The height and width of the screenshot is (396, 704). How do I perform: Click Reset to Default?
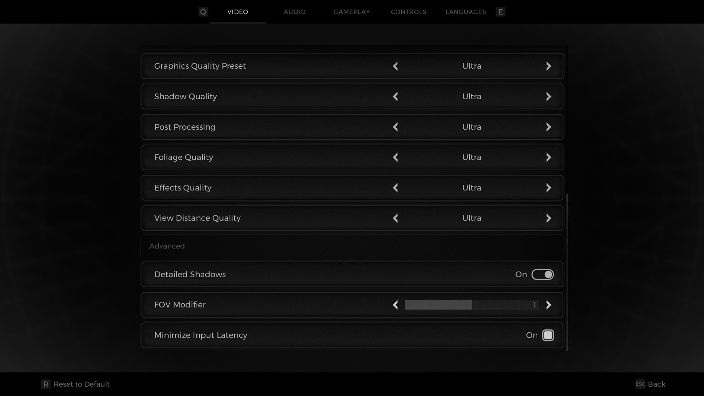pyautogui.click(x=82, y=384)
